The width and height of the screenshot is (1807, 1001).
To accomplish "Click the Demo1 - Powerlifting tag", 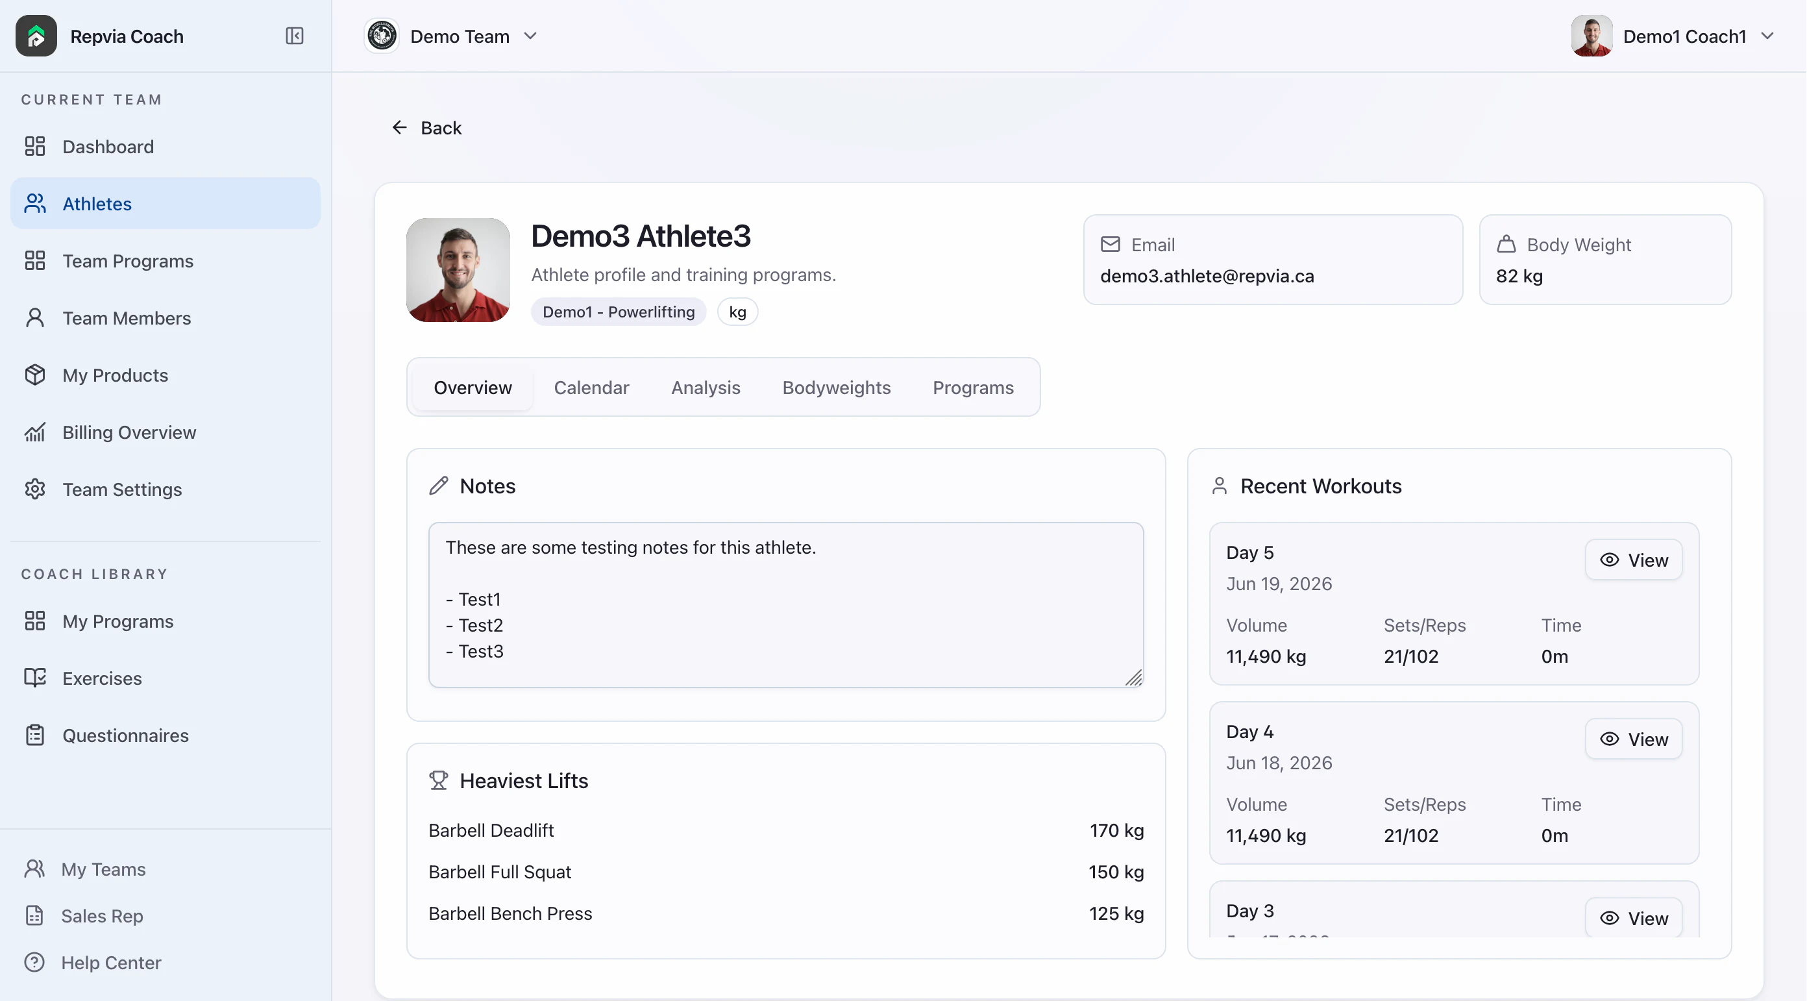I will [619, 312].
